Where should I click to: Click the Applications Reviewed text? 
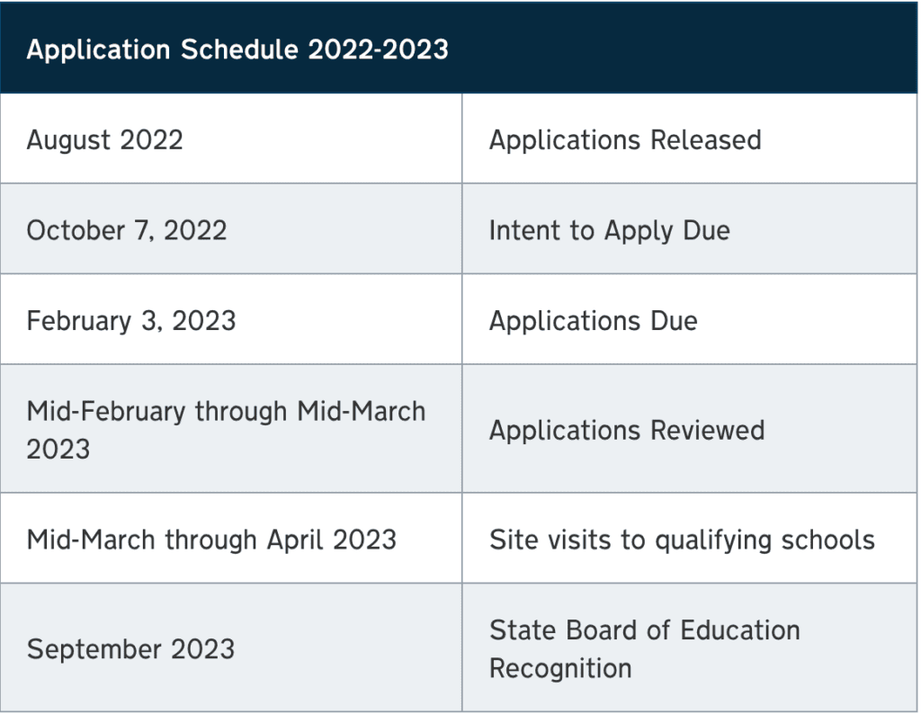tap(627, 431)
